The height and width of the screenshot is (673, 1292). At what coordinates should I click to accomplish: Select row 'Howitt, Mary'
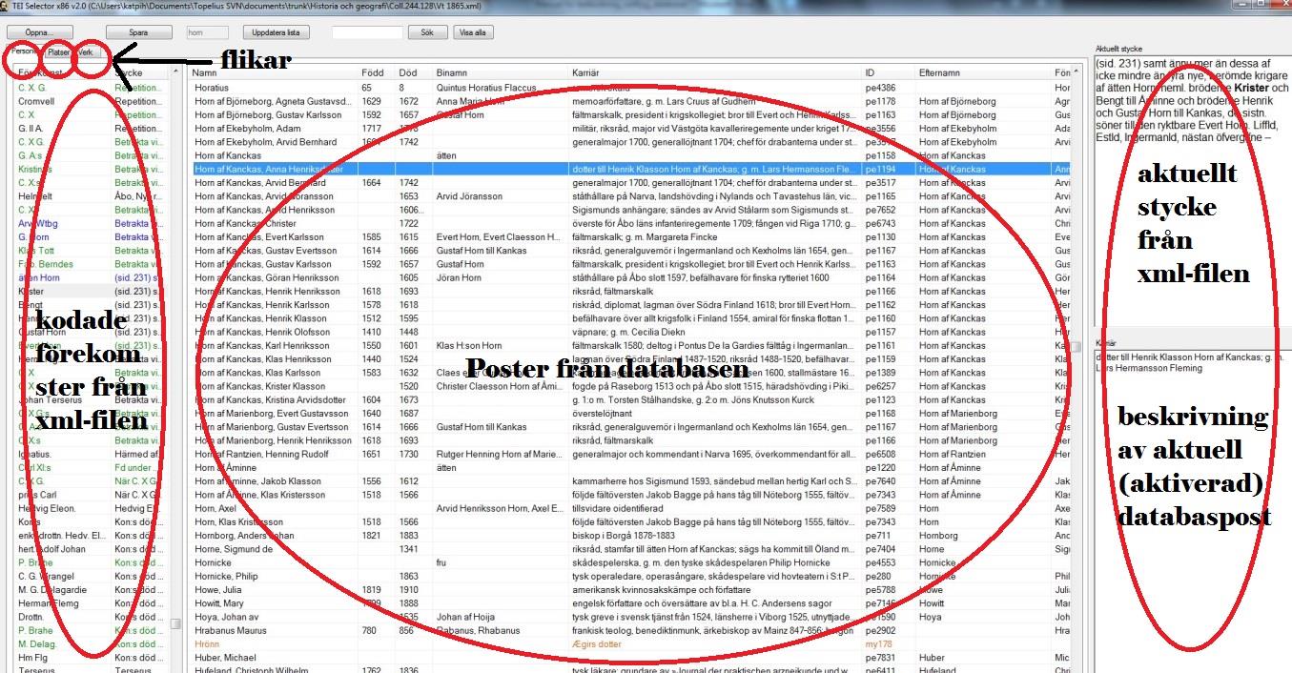(x=629, y=603)
